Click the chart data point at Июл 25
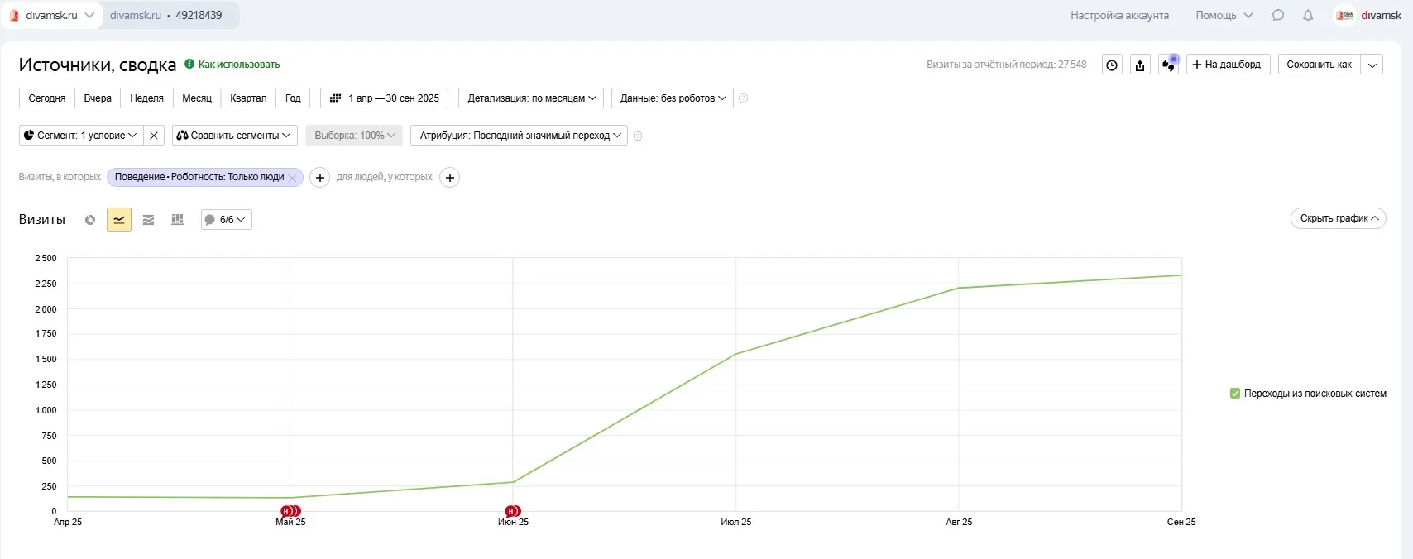1413x559 pixels. click(736, 354)
